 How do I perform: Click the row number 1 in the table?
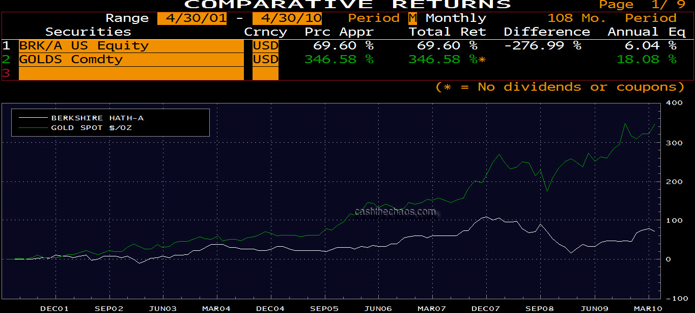(6, 46)
